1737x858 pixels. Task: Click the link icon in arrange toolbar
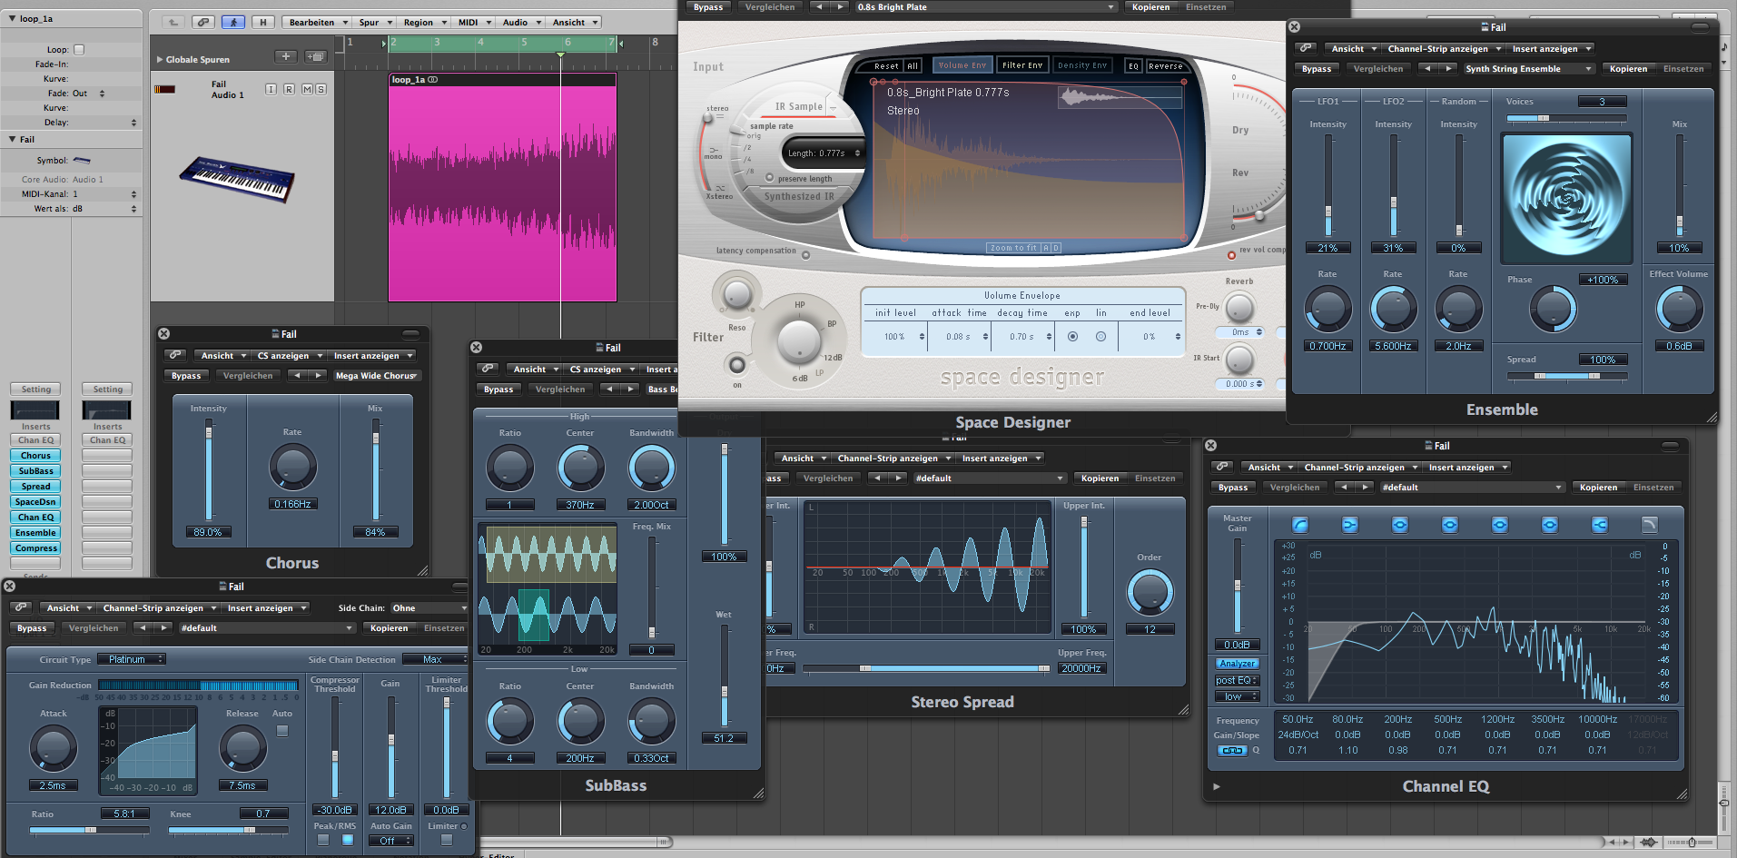coord(202,22)
